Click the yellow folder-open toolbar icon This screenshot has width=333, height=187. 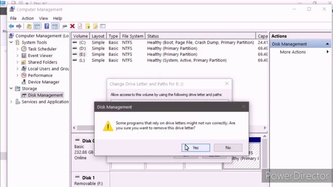[88, 26]
